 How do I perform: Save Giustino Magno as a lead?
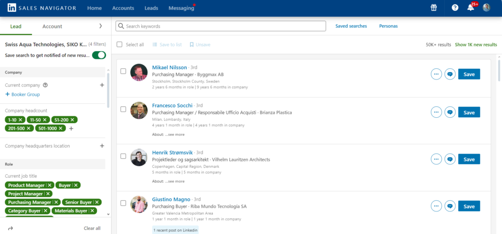(x=469, y=206)
